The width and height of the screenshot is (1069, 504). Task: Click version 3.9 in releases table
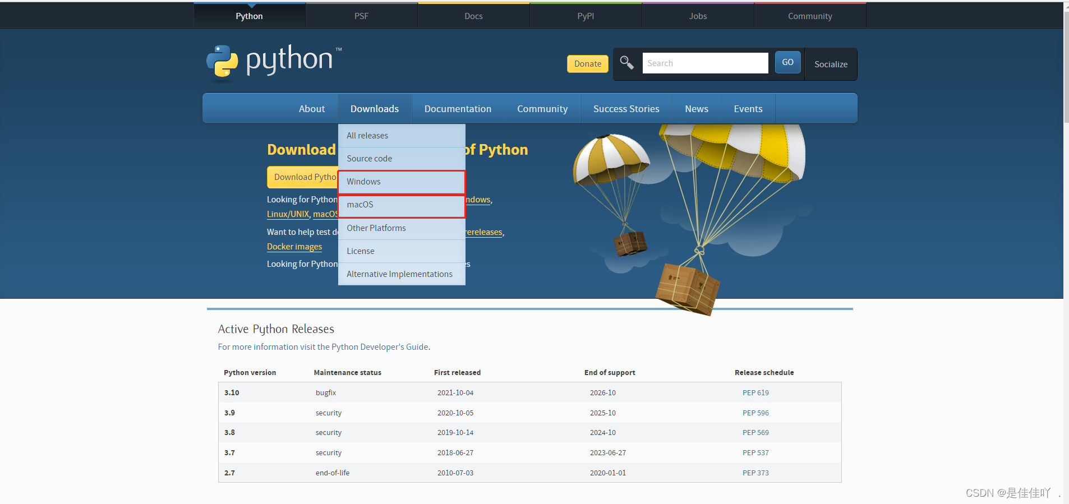[x=229, y=413]
